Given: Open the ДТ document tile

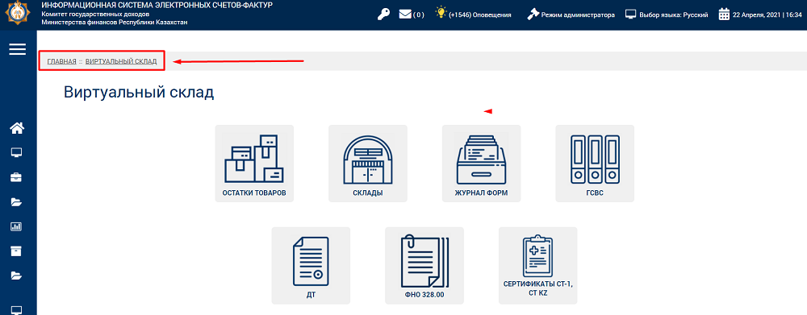Looking at the screenshot, I should pyautogui.click(x=311, y=266).
